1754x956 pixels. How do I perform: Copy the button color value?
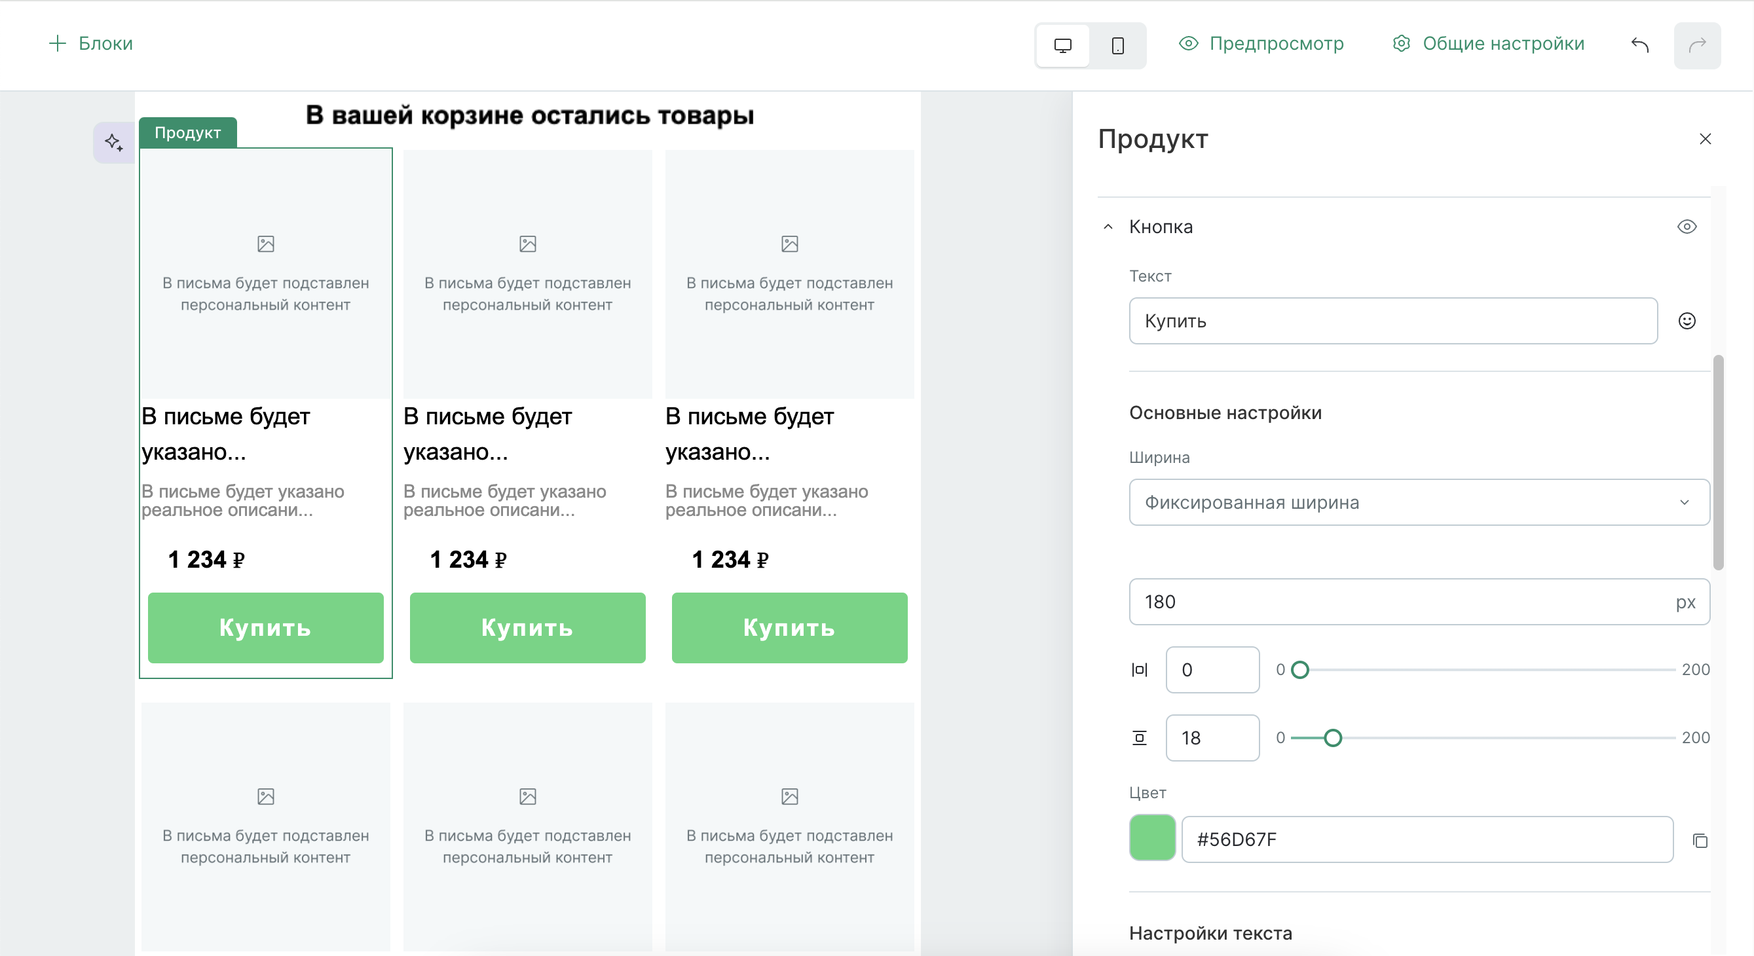[x=1700, y=841]
